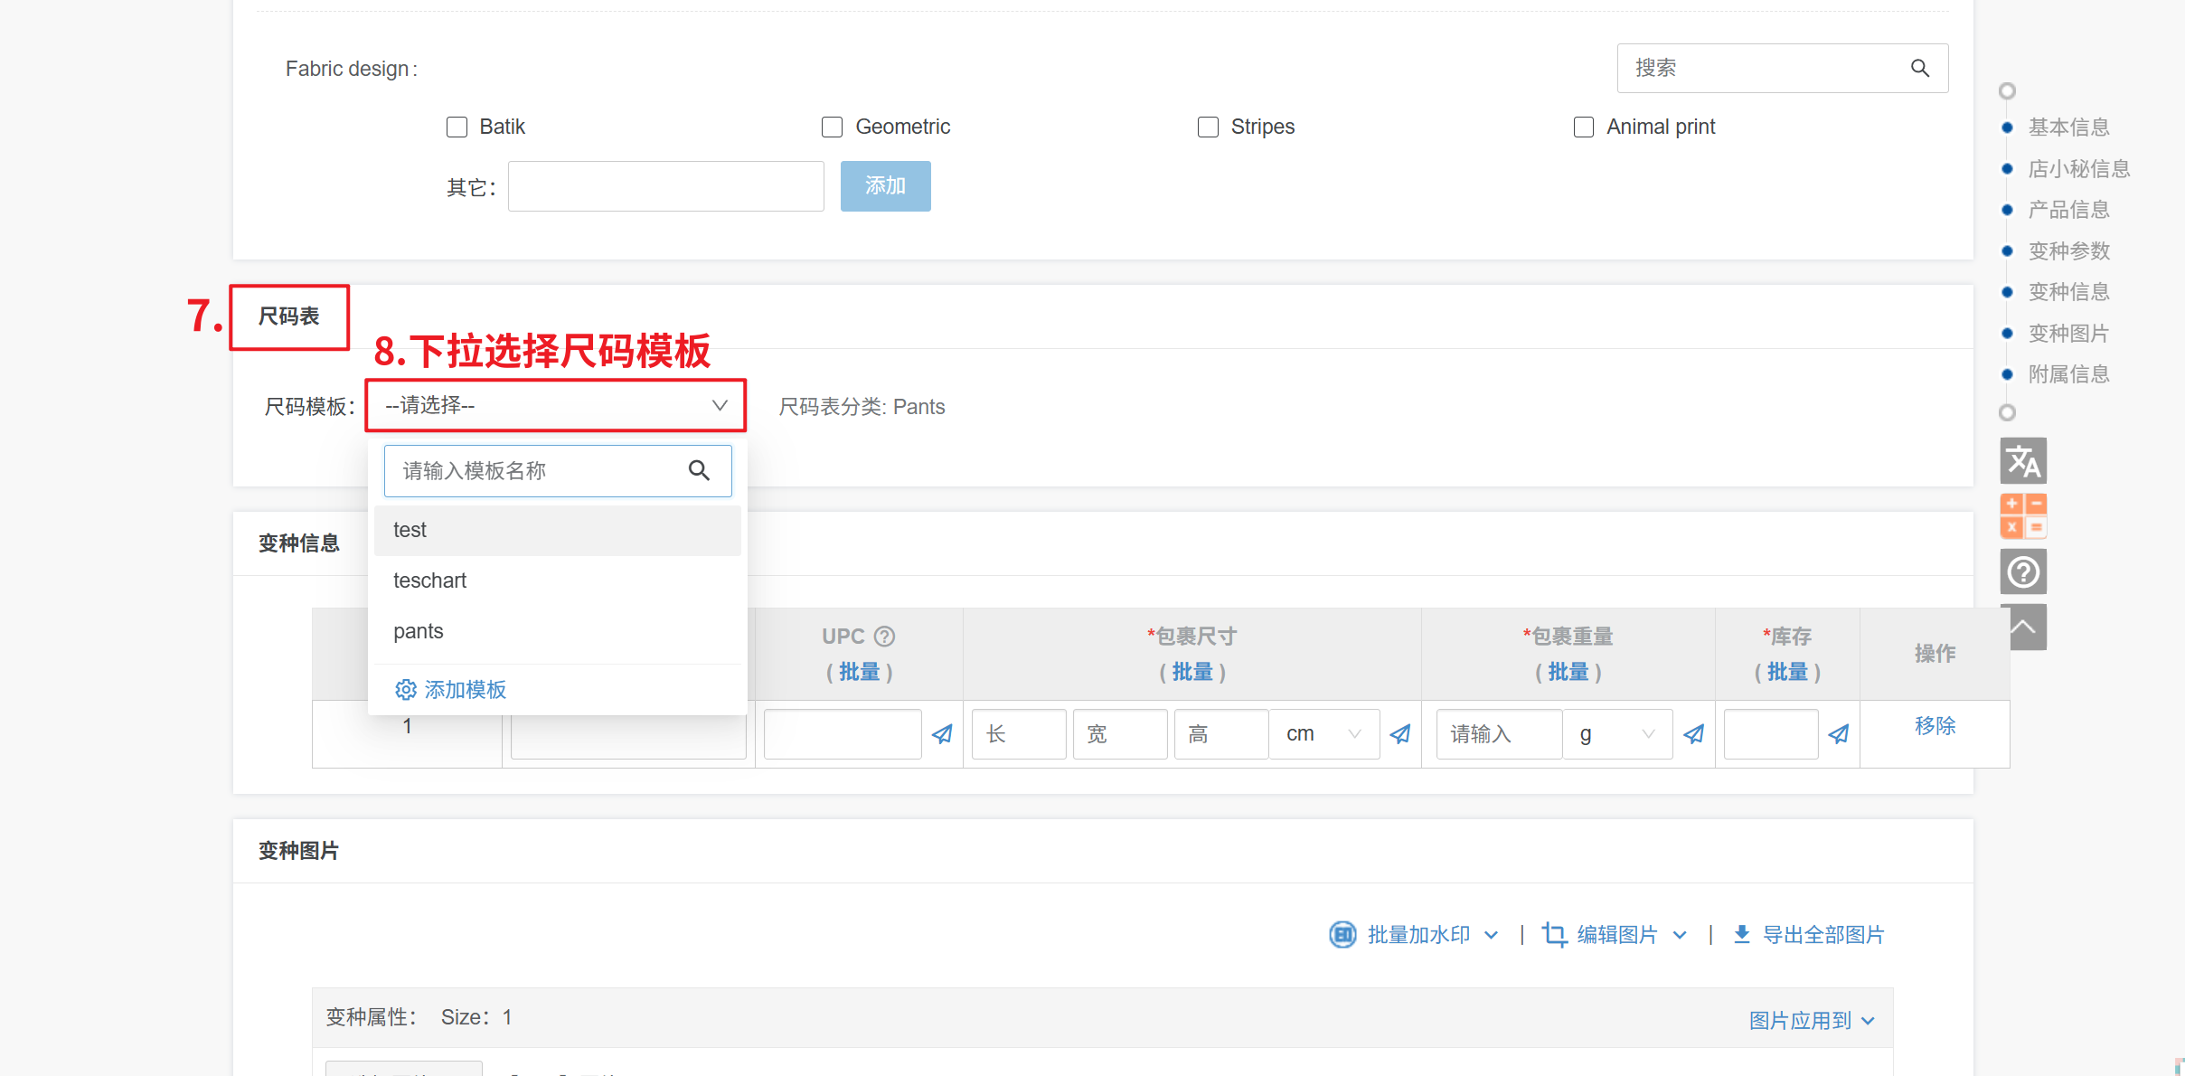Click the UPC help question icon
Screen dimensions: 2185x1076
[x=885, y=637]
